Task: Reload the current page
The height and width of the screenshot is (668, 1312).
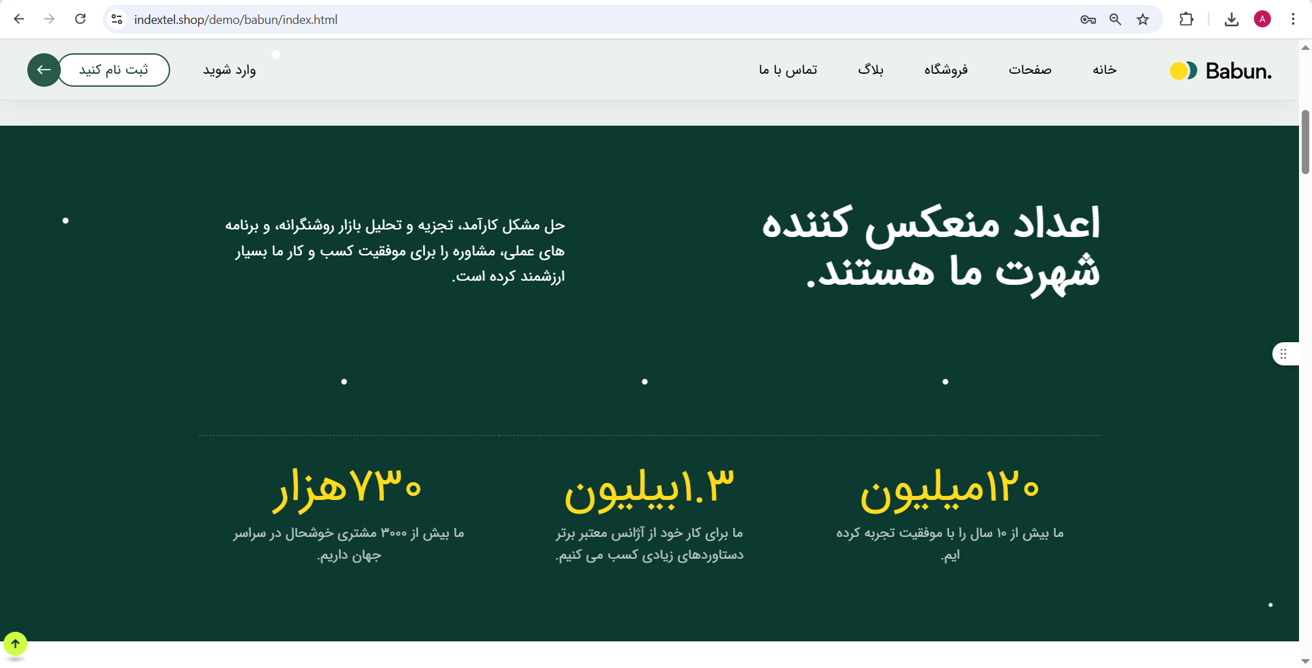Action: tap(80, 19)
